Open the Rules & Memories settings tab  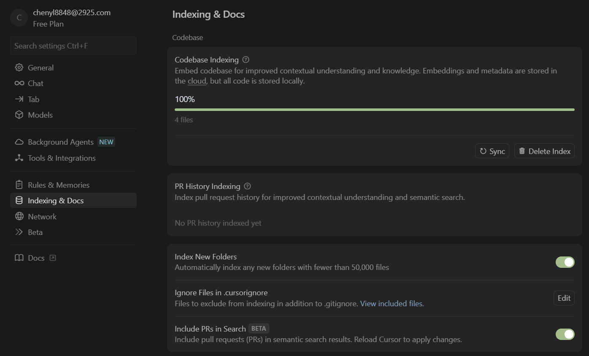[58, 185]
